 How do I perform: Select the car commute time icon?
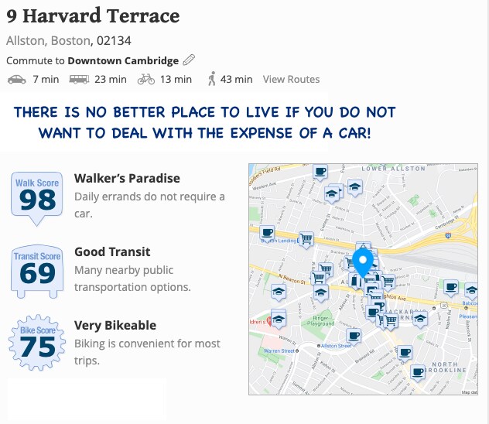click(x=17, y=80)
